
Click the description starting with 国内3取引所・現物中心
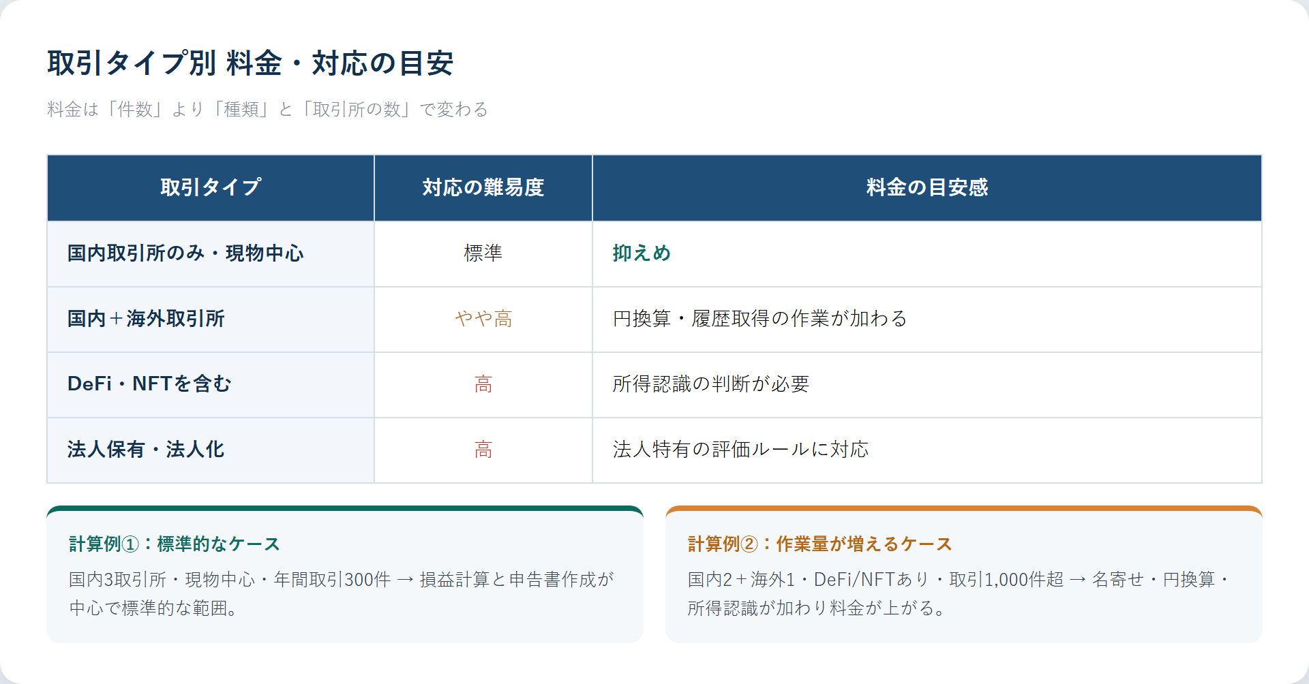tap(342, 593)
